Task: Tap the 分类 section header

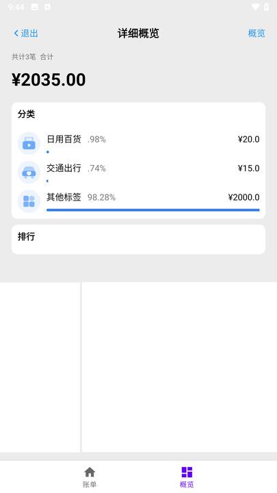Action: click(x=27, y=114)
